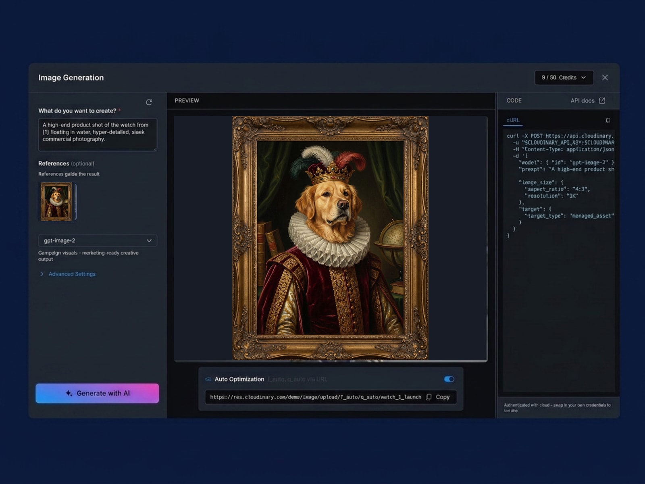Open API docs external link icon
The image size is (645, 484).
tap(602, 100)
